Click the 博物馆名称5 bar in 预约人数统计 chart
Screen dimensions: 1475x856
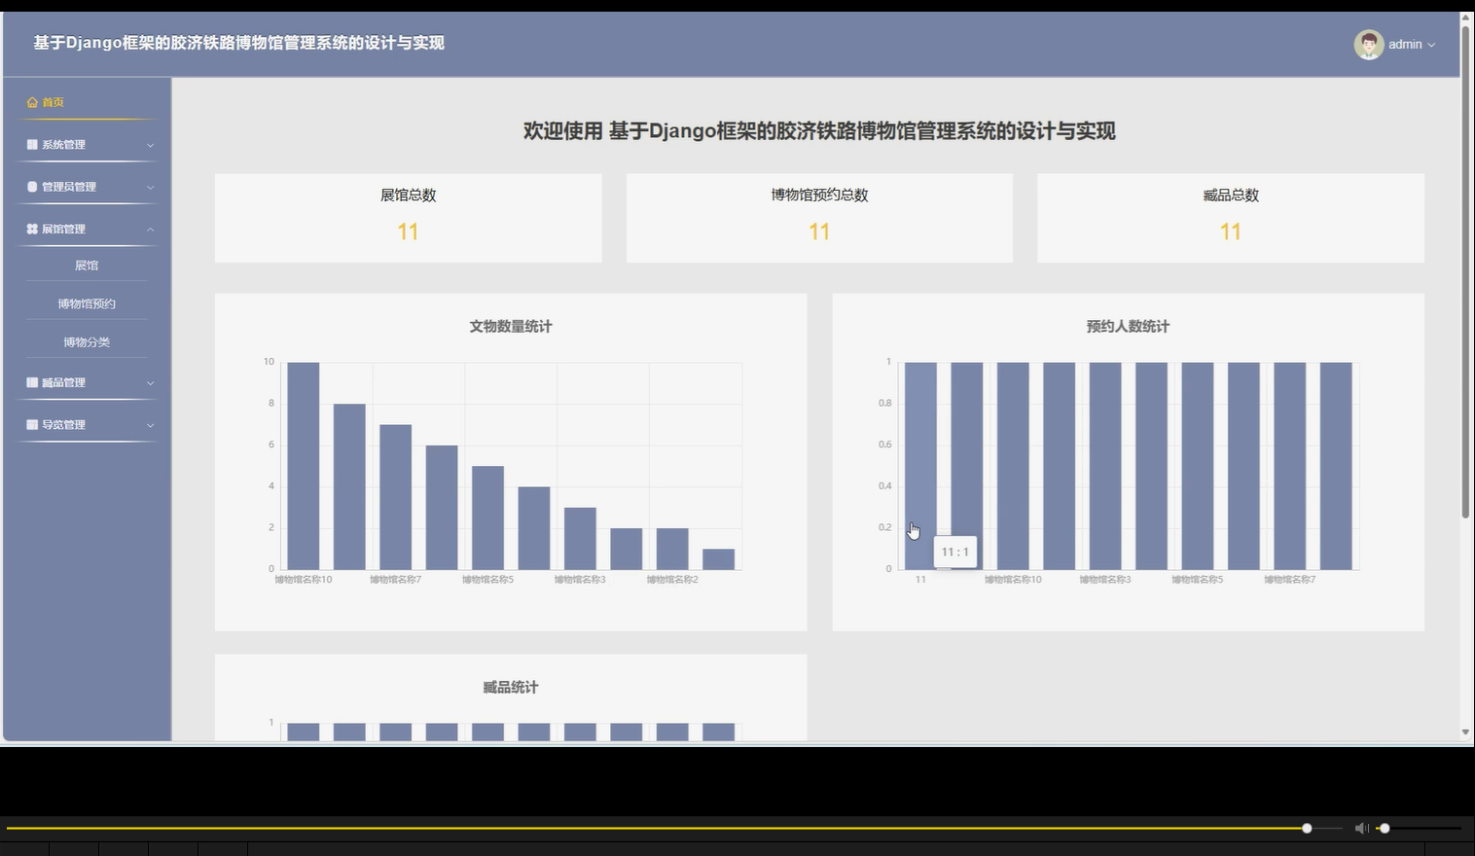click(1198, 466)
